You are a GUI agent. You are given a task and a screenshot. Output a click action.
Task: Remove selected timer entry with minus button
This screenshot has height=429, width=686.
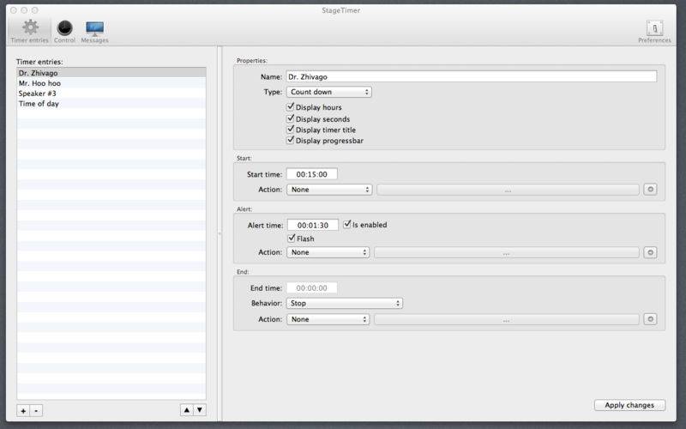pyautogui.click(x=36, y=410)
